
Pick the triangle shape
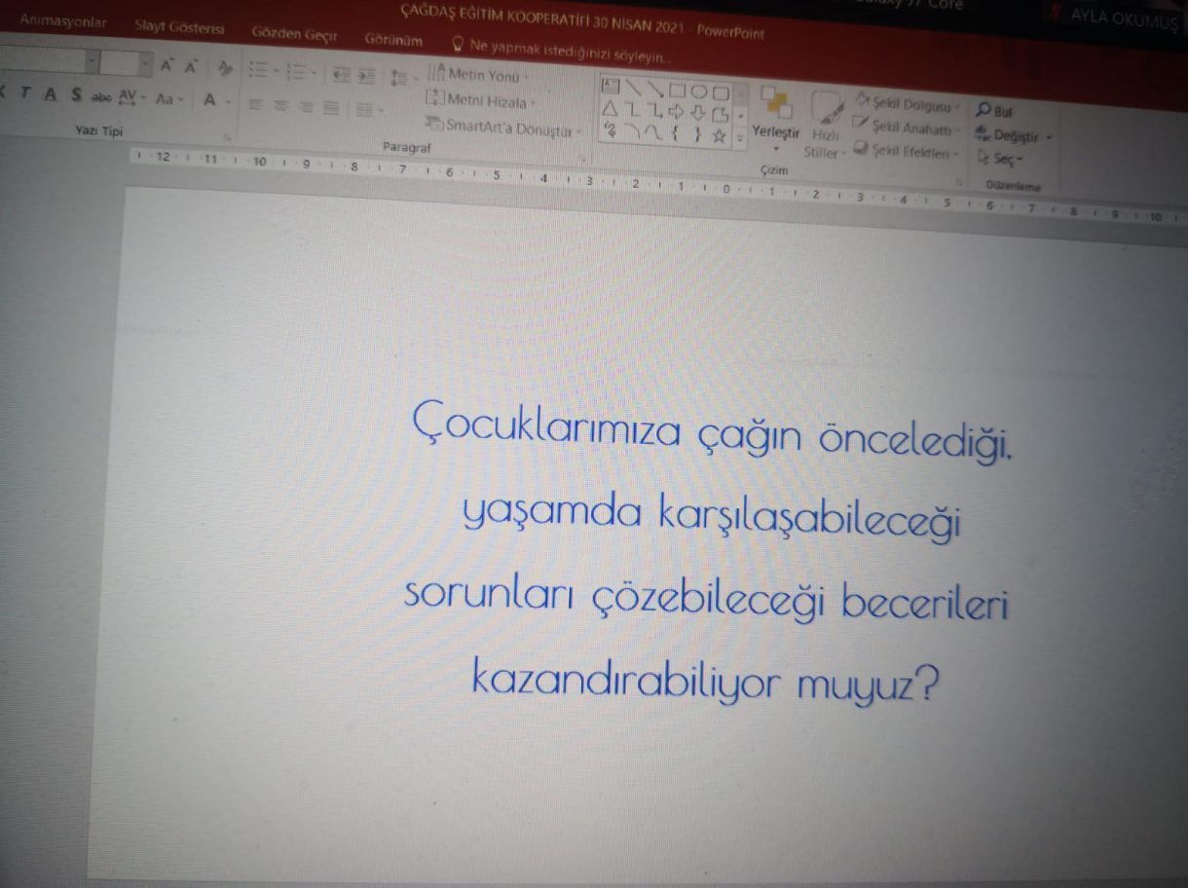click(611, 107)
